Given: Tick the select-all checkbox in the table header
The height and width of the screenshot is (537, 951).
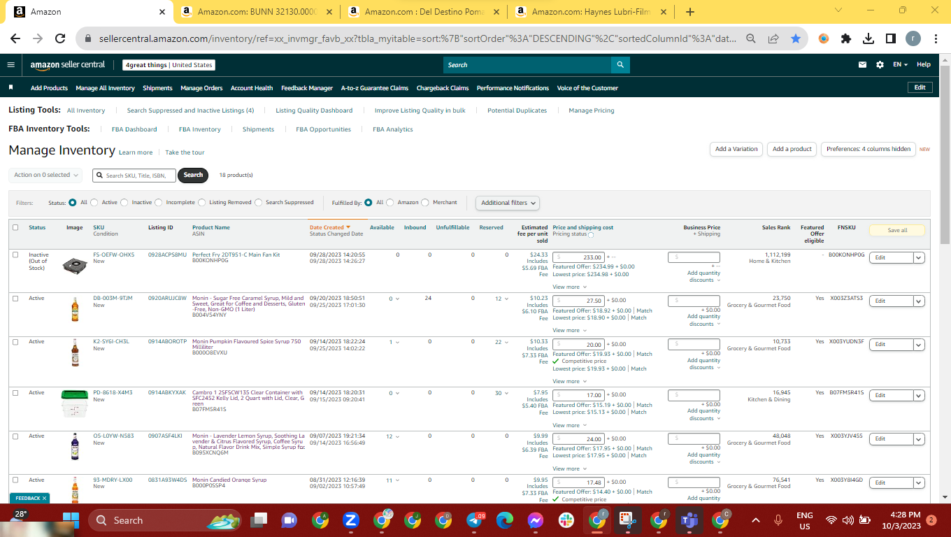Looking at the screenshot, I should click(x=15, y=227).
